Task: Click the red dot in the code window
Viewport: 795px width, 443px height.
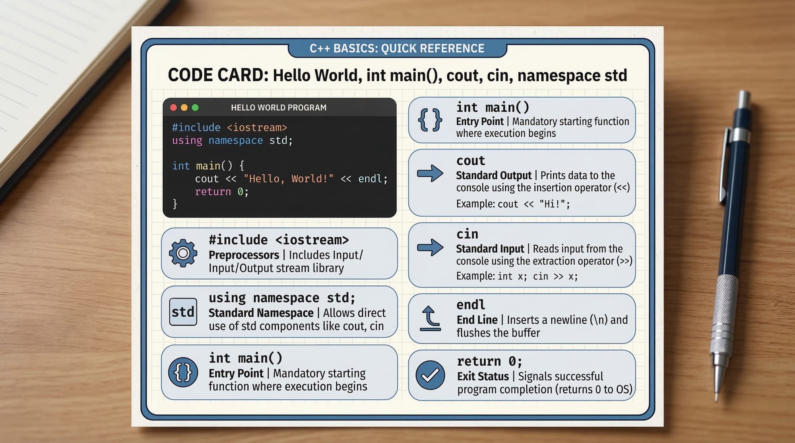Action: (x=173, y=108)
